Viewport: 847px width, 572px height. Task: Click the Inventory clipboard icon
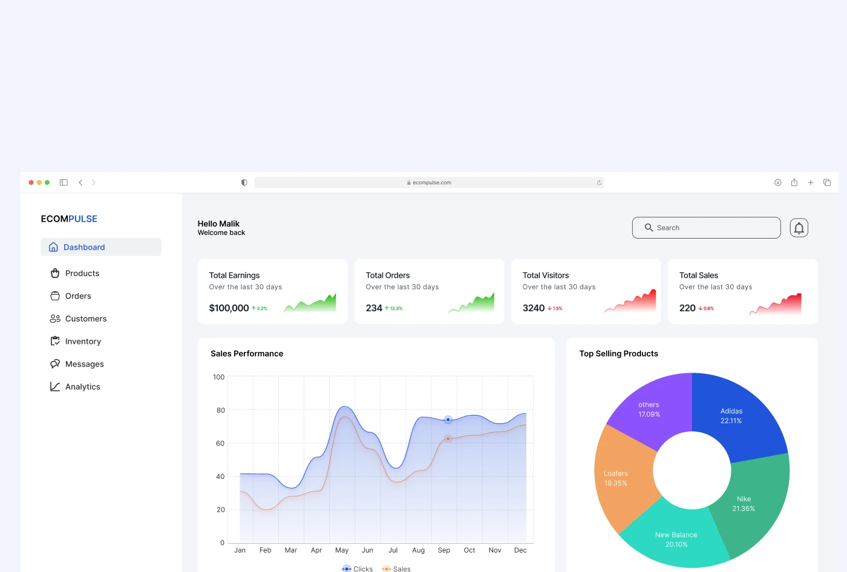(55, 341)
